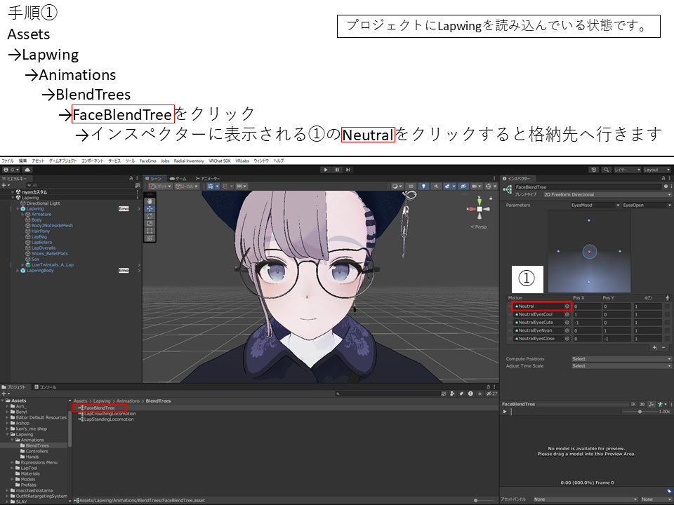The height and width of the screenshot is (505, 674).
Task: Select the Rotate tool in scene toolbar
Action: (x=150, y=216)
